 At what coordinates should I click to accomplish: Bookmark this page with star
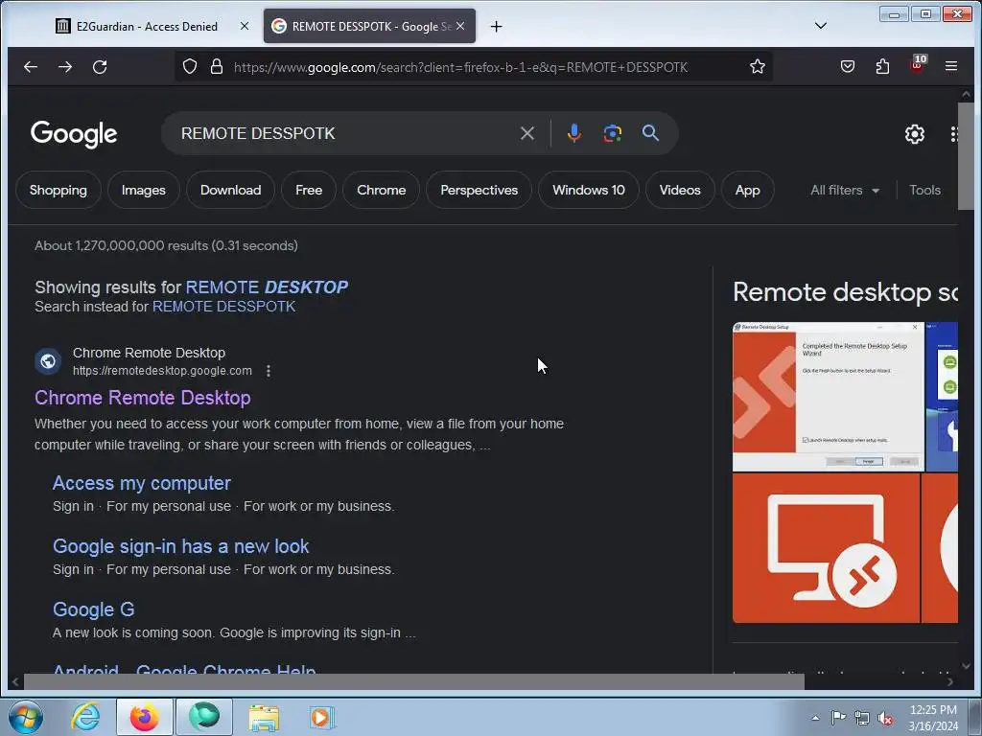(x=758, y=66)
